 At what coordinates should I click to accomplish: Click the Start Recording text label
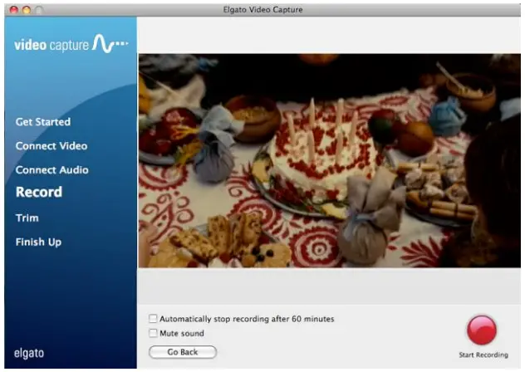coord(483,355)
